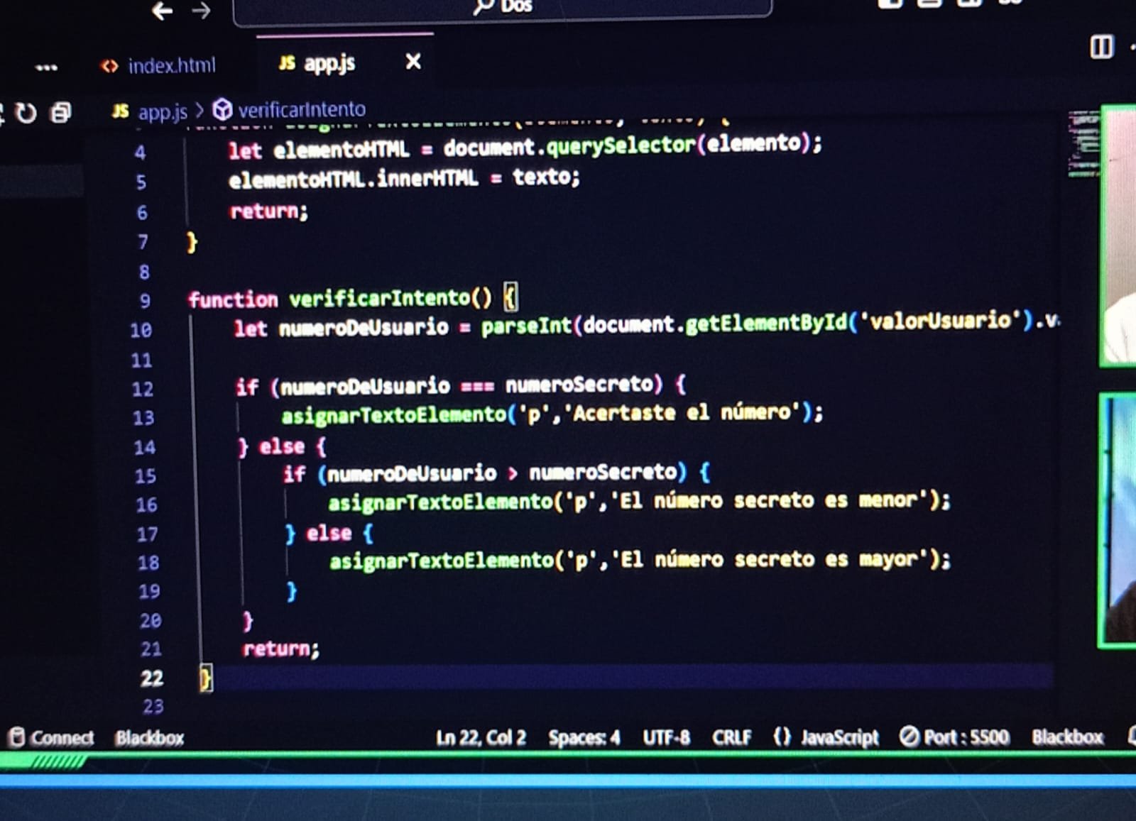The height and width of the screenshot is (821, 1136).
Task: Click the code minimap
Action: pos(1083,143)
